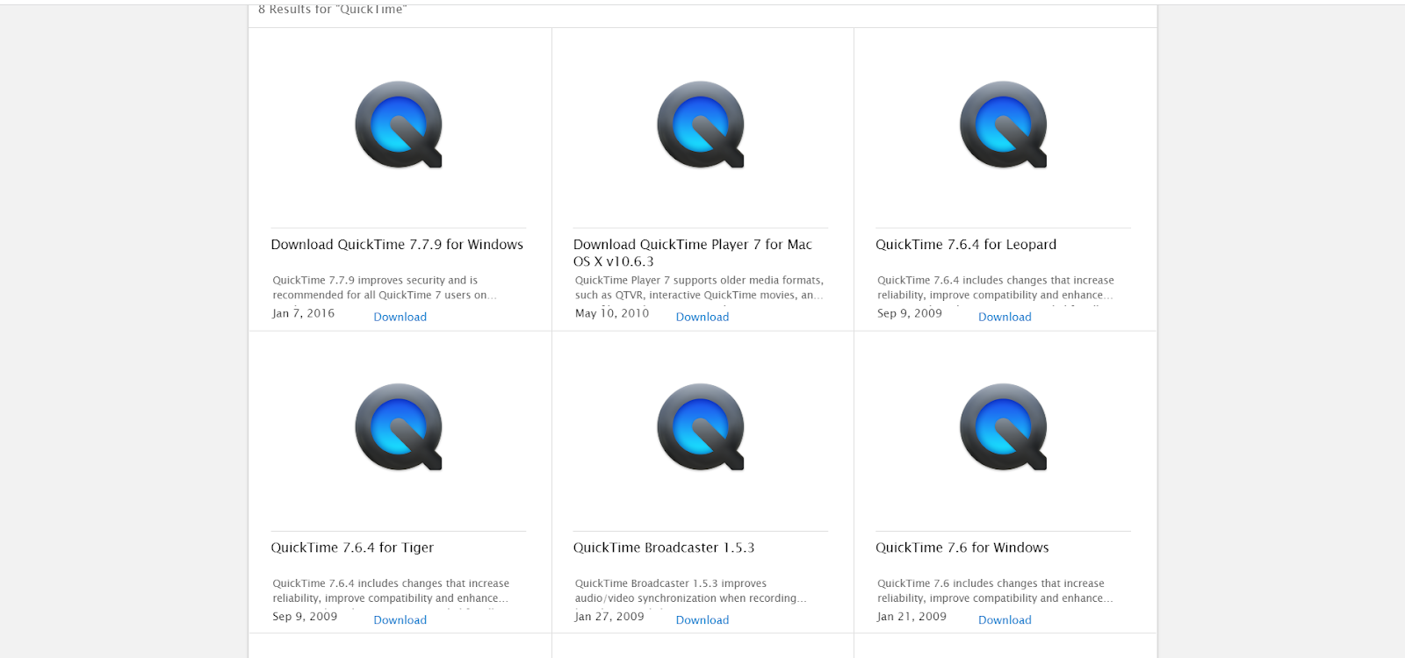
Task: Click Download link dated May 10, 2010
Action: pos(702,317)
